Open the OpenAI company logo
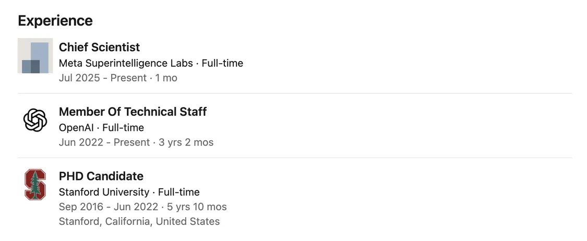587x241 pixels. click(x=35, y=120)
